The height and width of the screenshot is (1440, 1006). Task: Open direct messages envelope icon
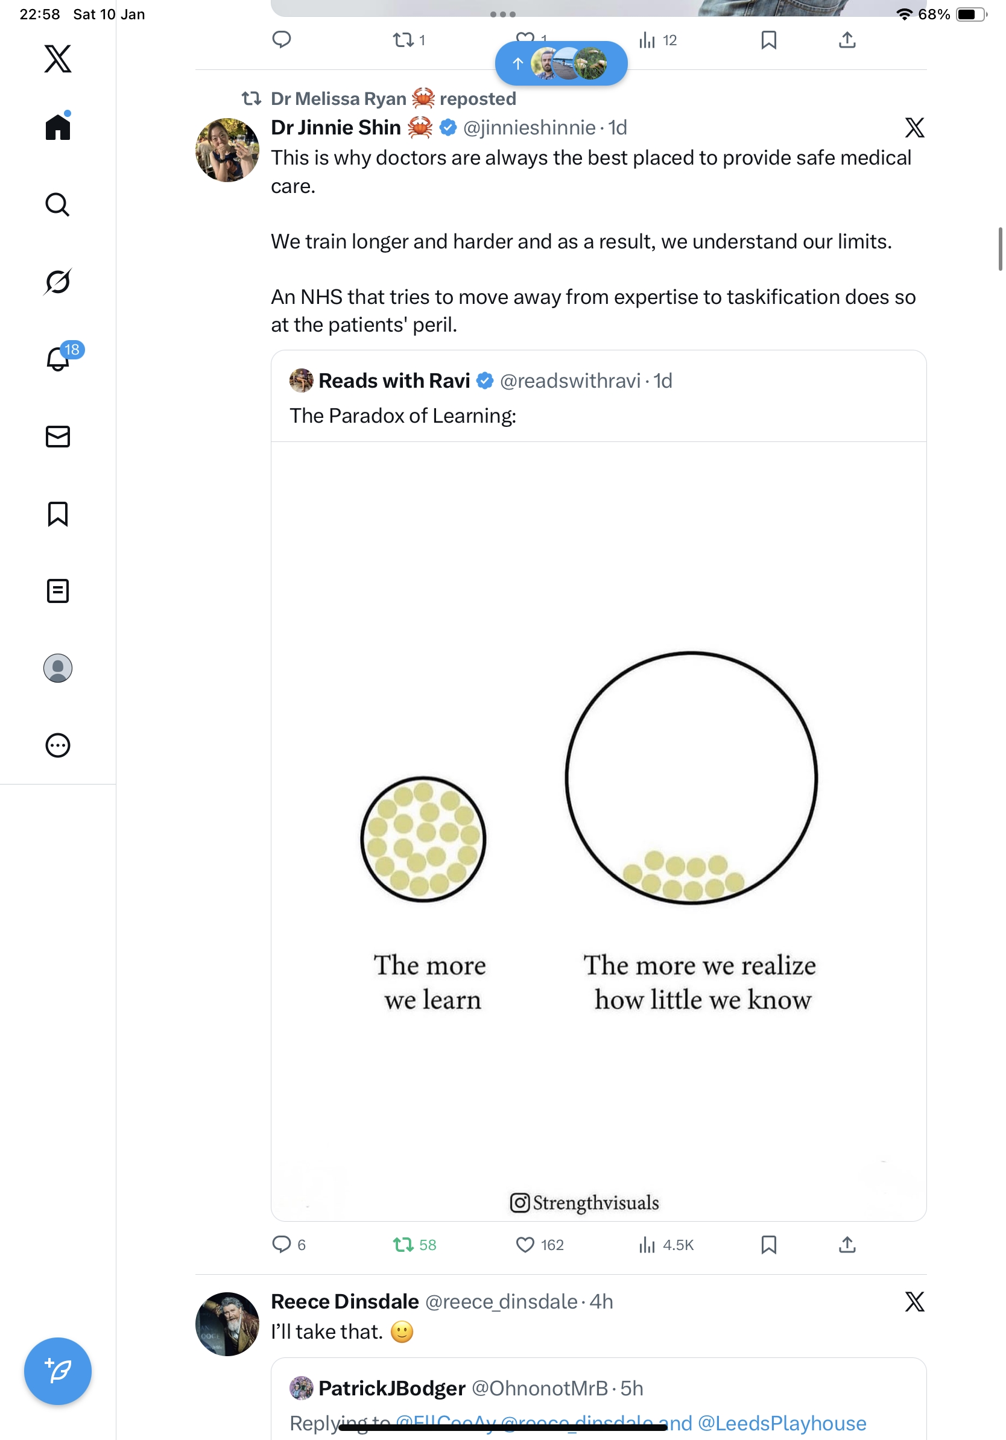pos(58,437)
